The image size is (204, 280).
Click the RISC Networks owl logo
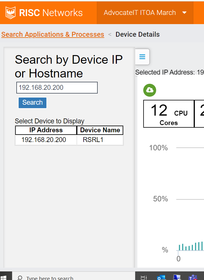(x=10, y=13)
